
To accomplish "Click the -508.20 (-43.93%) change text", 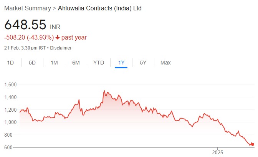I will (x=28, y=38).
